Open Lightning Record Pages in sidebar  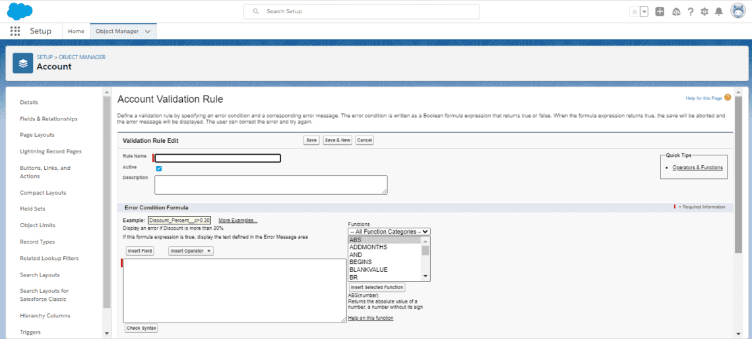pos(50,151)
